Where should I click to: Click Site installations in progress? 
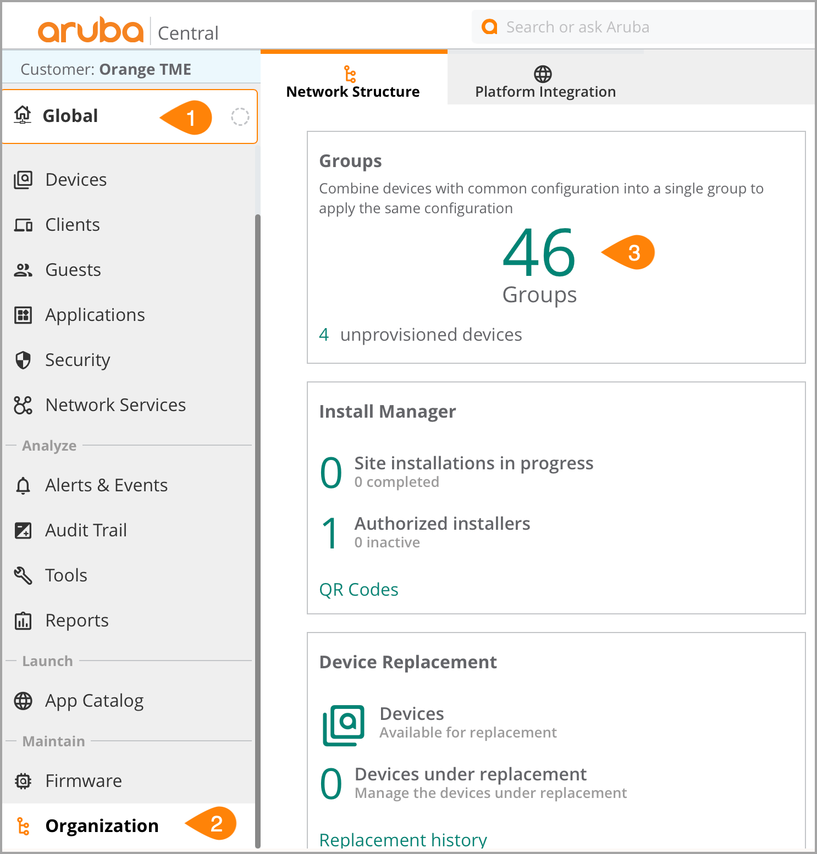474,463
